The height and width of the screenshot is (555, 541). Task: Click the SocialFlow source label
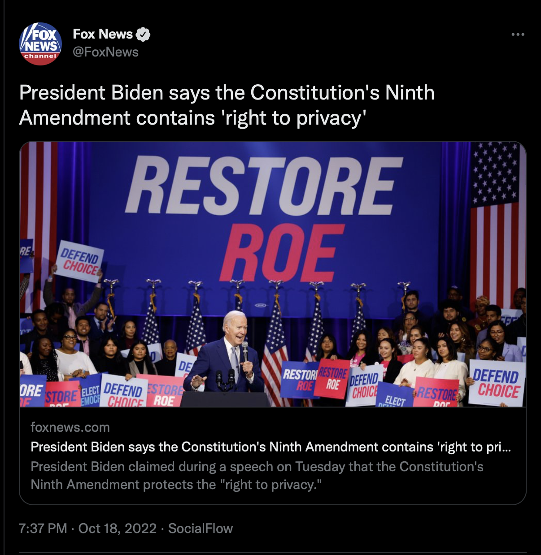click(x=201, y=529)
